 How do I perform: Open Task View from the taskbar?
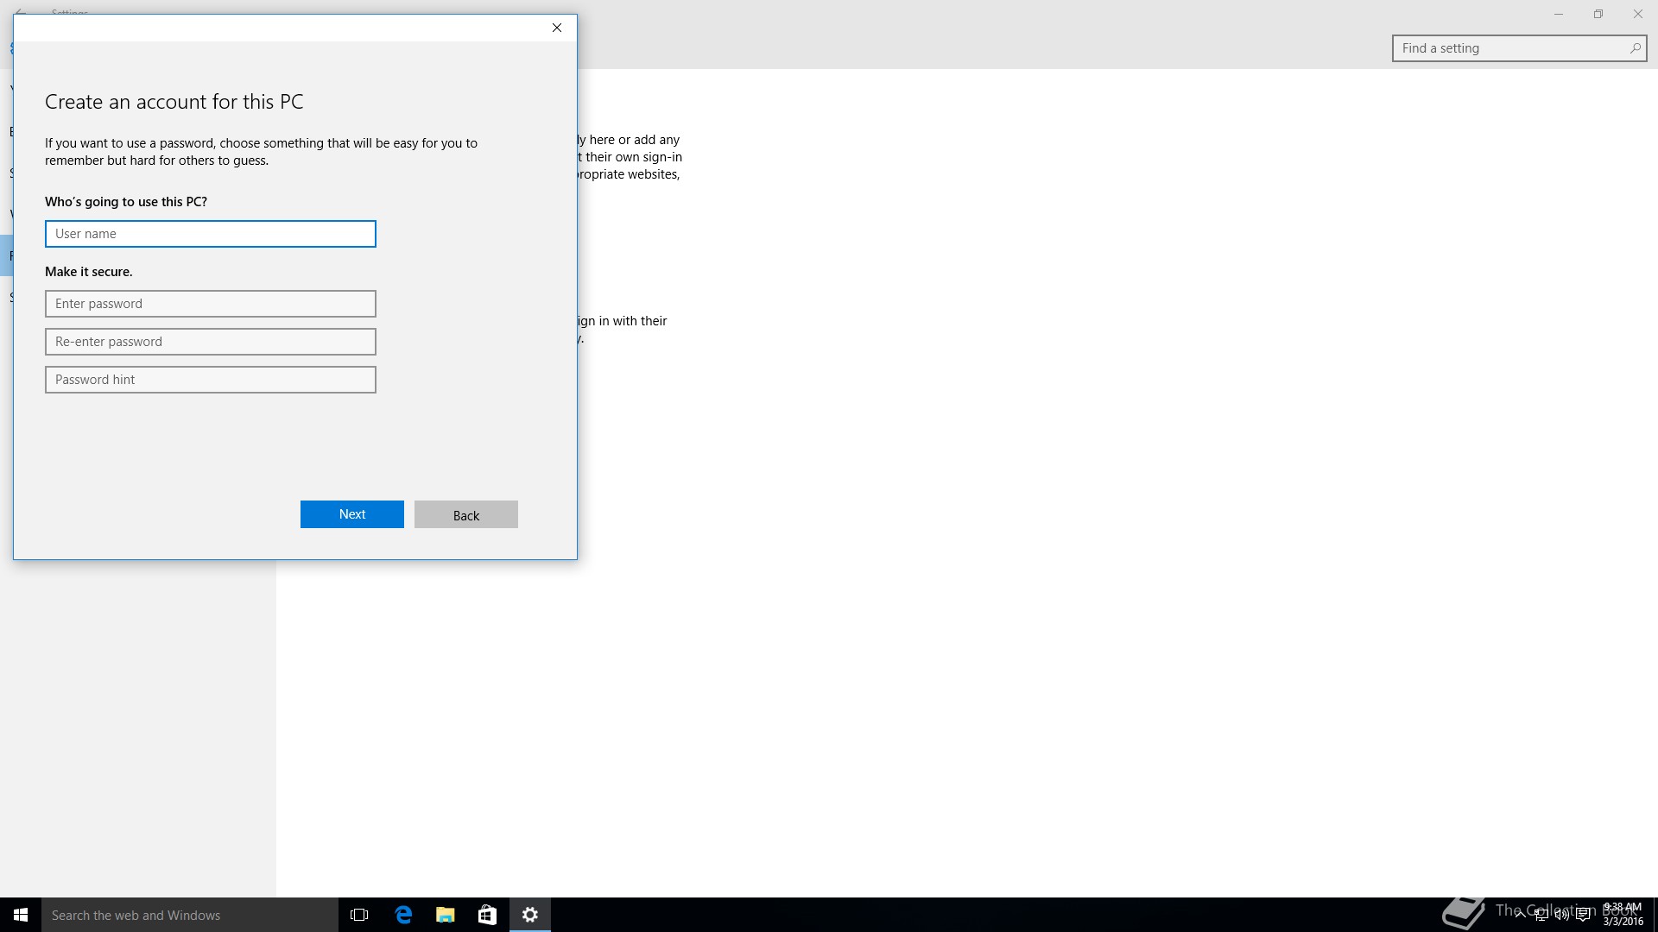tap(359, 915)
